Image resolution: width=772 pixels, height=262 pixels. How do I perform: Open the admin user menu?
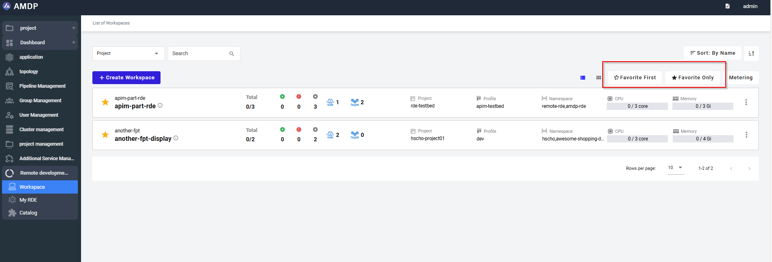point(750,6)
